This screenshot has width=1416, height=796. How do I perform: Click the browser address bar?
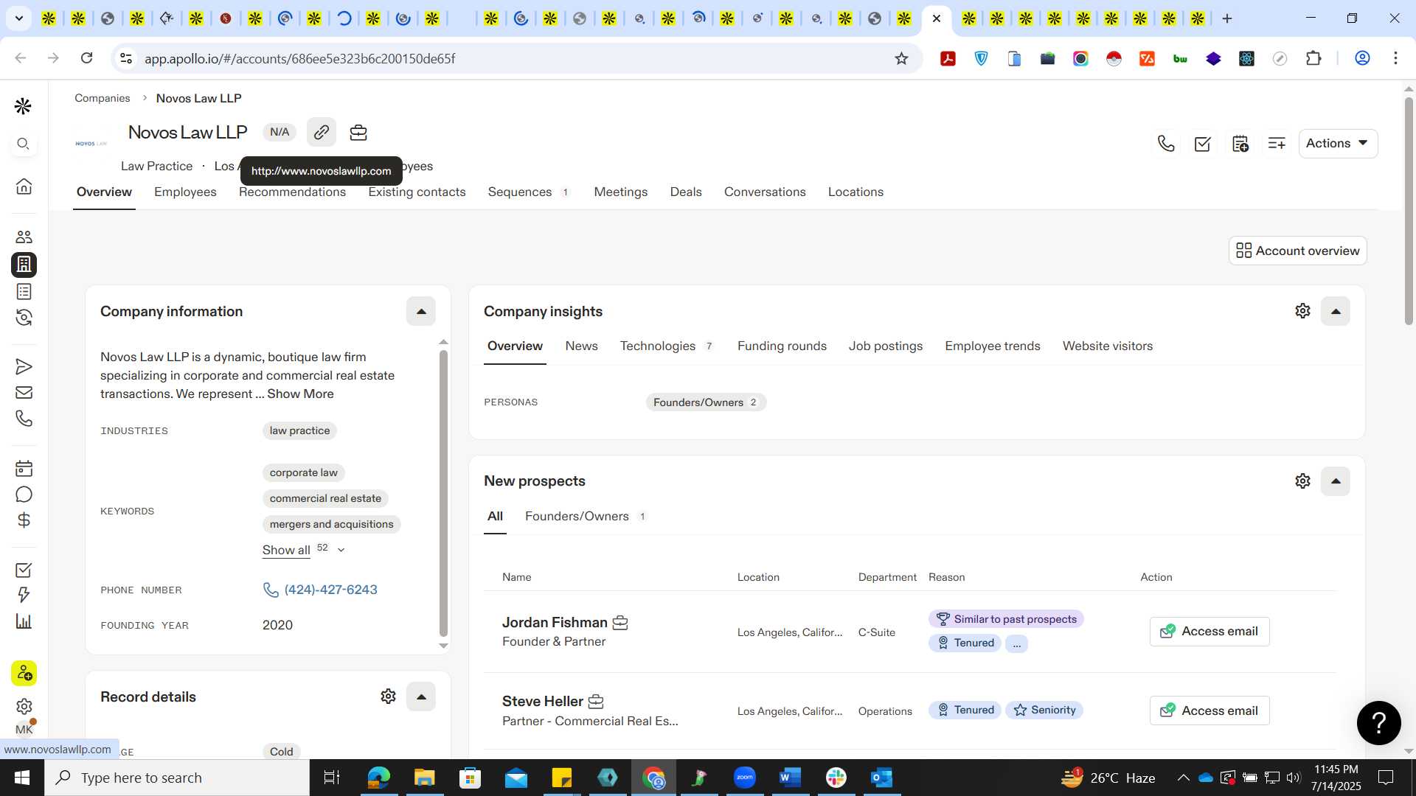pyautogui.click(x=516, y=58)
